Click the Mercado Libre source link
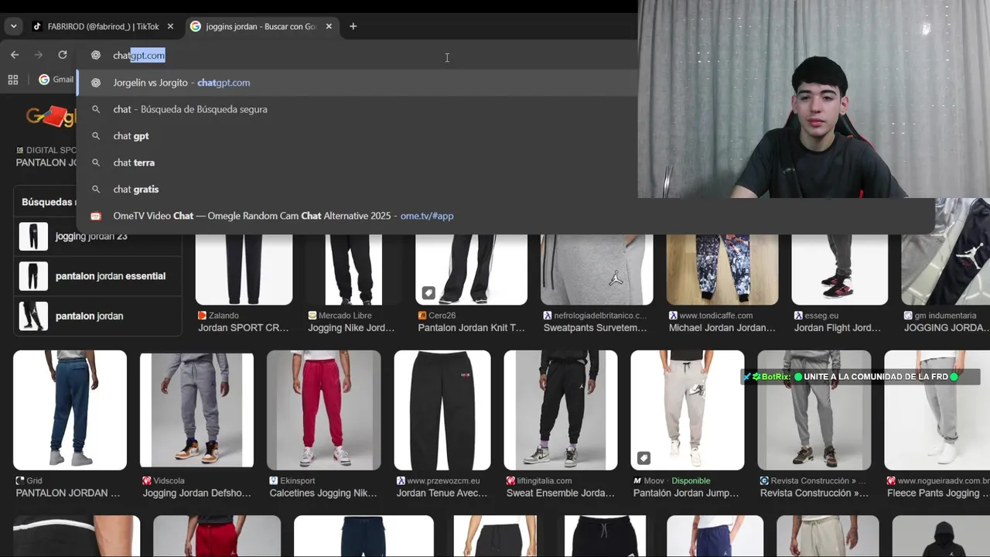Image resolution: width=990 pixels, height=557 pixels. coord(345,316)
